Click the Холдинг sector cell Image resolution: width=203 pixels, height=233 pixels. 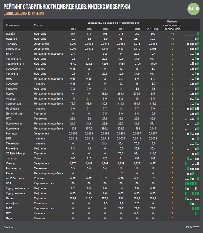click(39, 178)
